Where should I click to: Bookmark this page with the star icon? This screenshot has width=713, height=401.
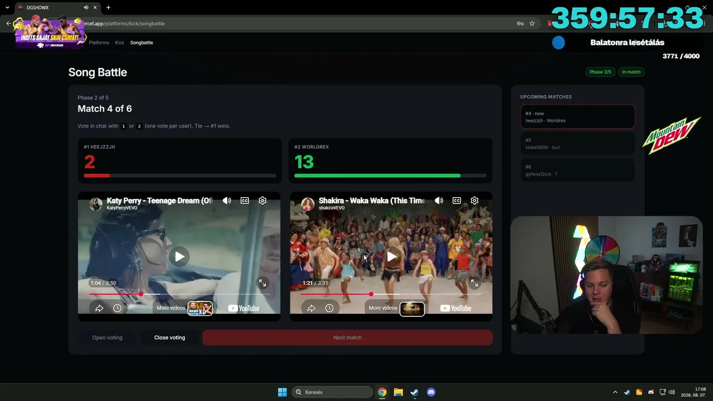coord(532,23)
